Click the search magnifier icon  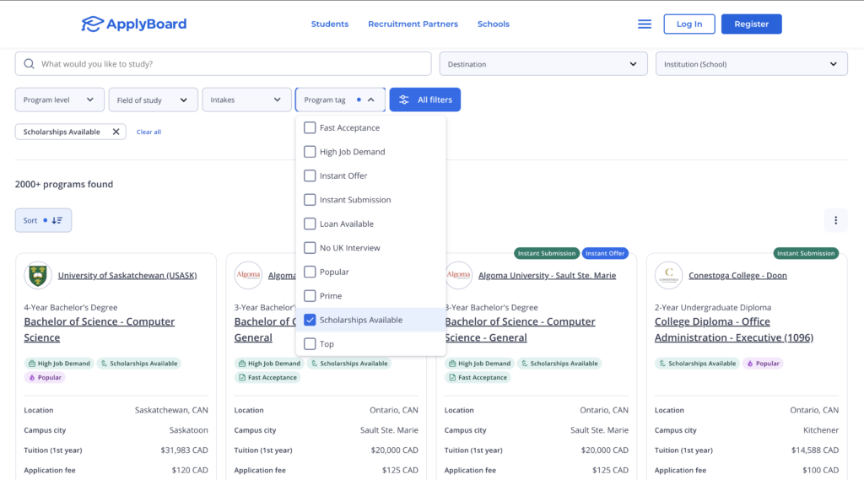tap(30, 64)
